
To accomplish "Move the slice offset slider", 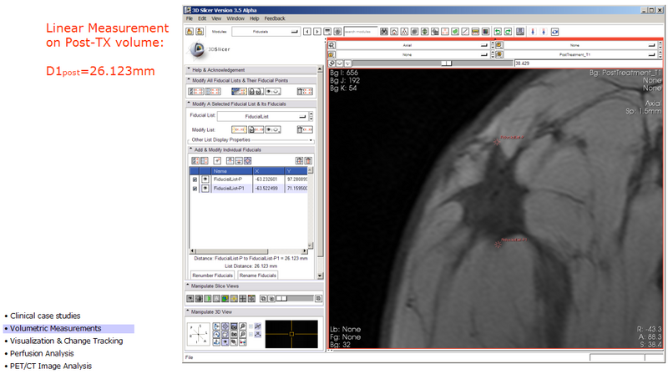I will coord(446,63).
